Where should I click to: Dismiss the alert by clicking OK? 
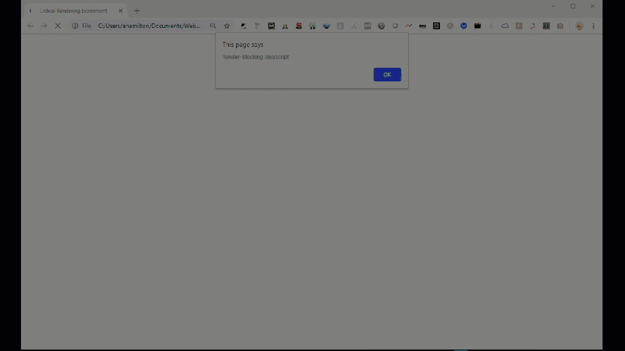387,74
